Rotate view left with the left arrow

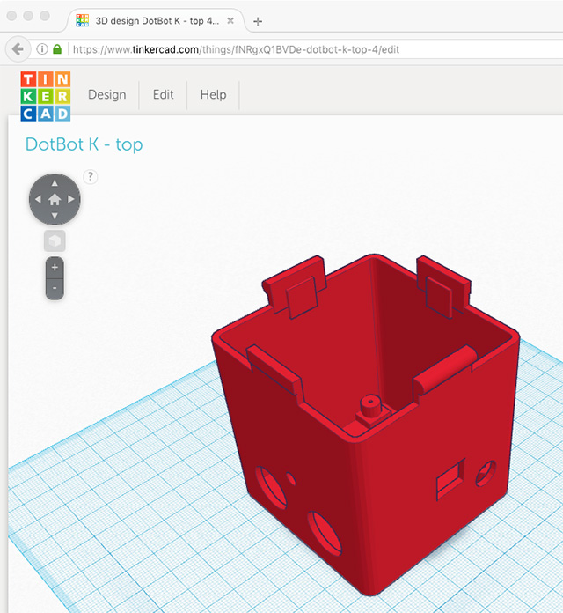point(38,200)
